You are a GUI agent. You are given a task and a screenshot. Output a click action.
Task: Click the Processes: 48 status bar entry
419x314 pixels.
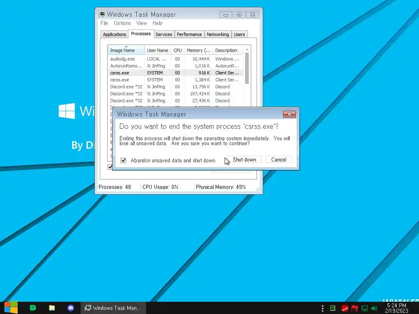pyautogui.click(x=115, y=187)
